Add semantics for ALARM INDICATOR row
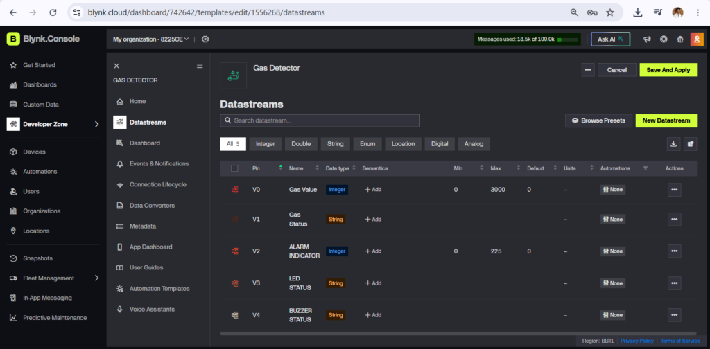Viewport: 710px width, 349px height. pos(373,251)
